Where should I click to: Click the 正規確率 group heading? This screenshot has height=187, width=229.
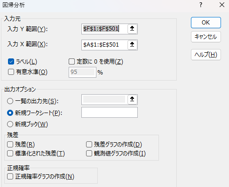(18, 168)
